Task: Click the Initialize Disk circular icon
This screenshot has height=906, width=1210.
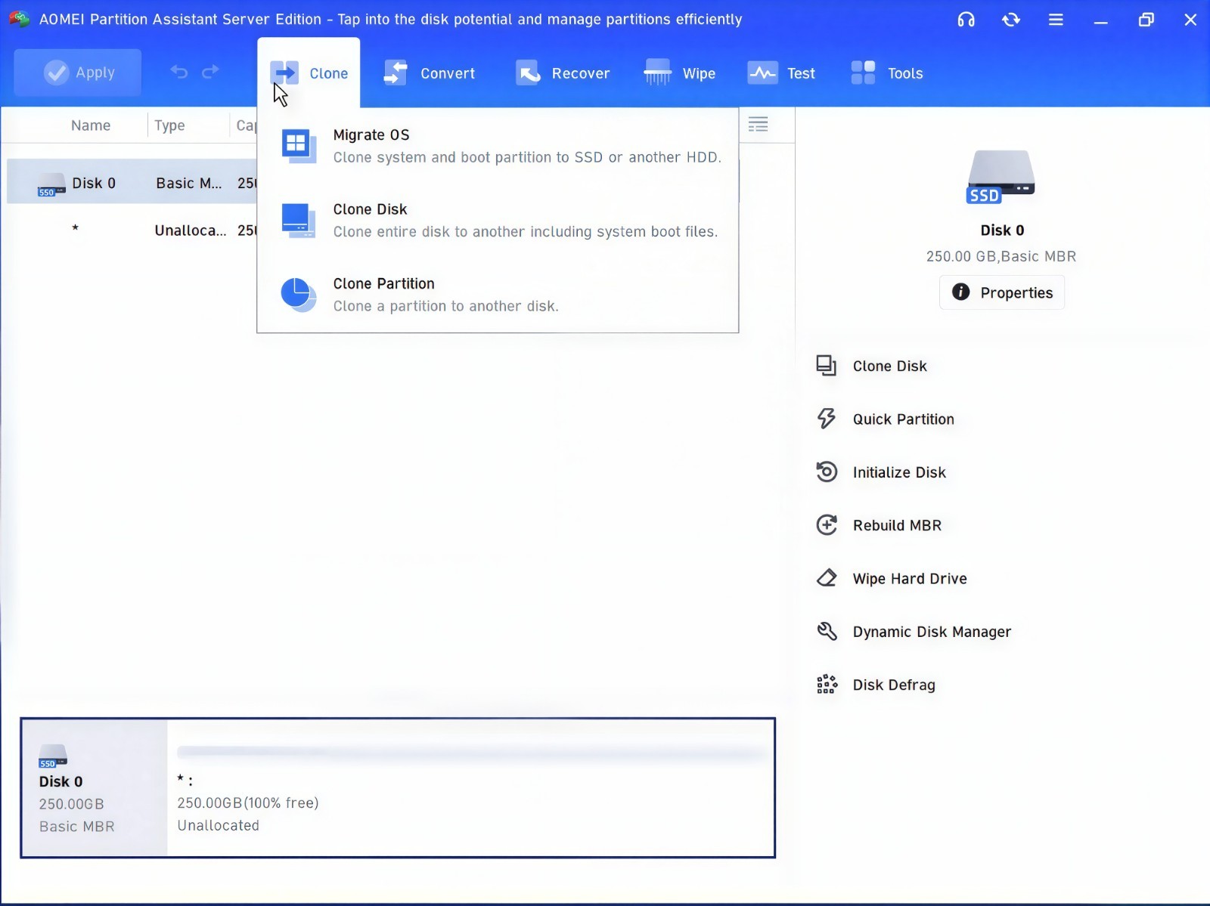Action: coord(826,472)
